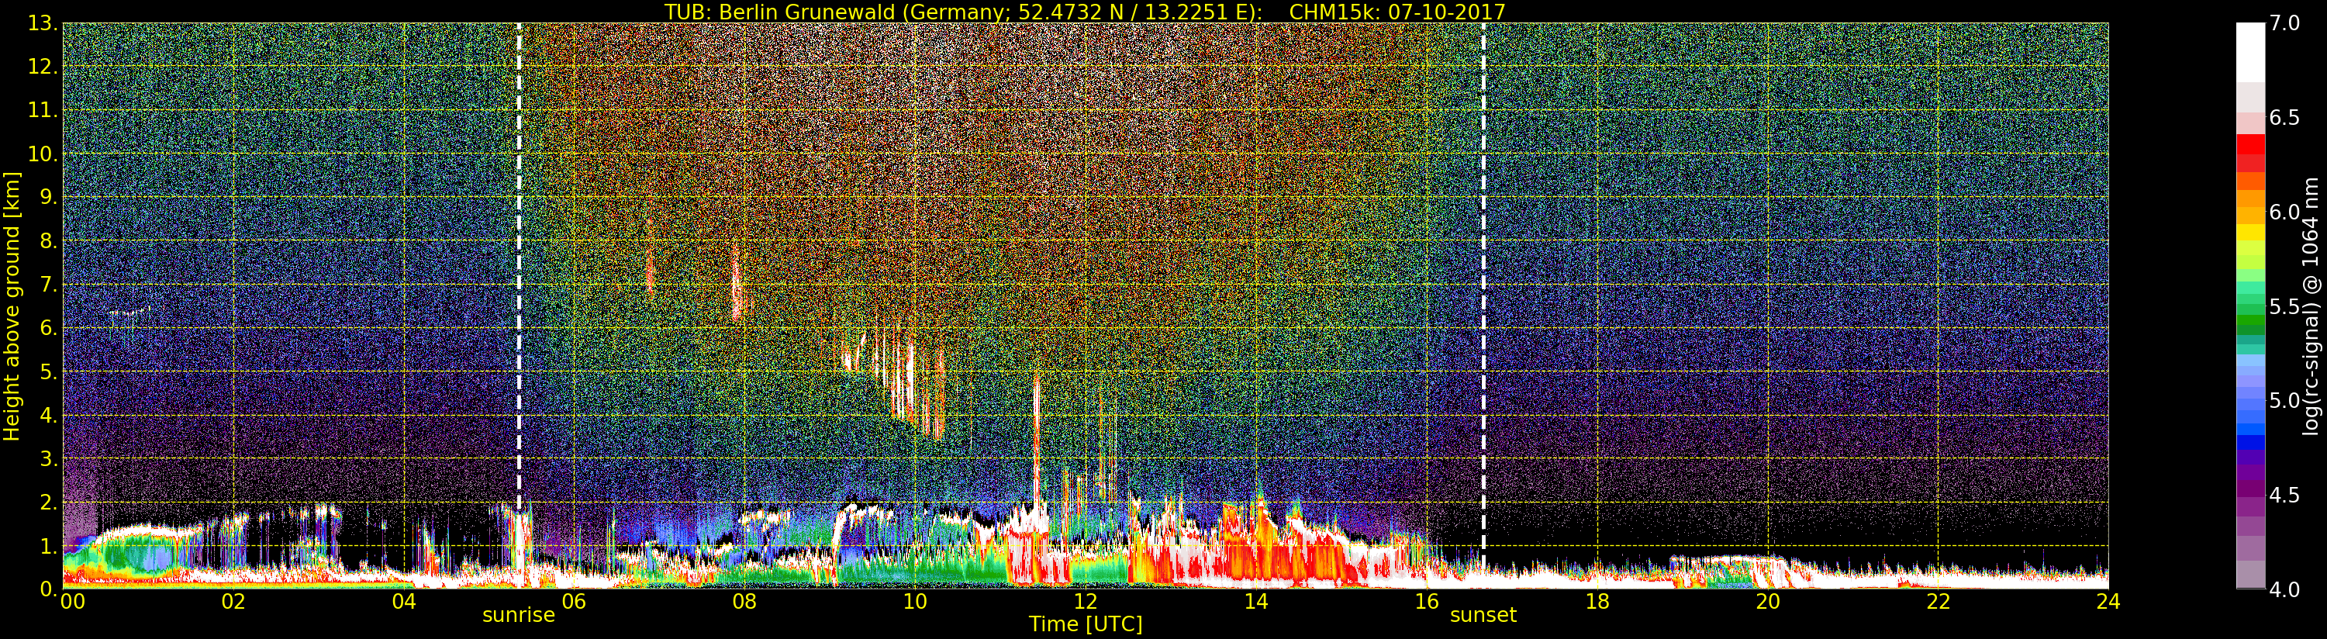
Task: Click the time tick label '08'
Action: coord(744,601)
